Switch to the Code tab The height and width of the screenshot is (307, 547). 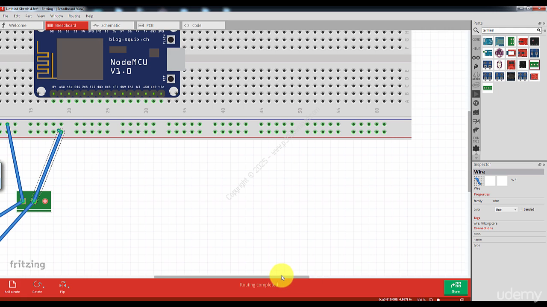pyautogui.click(x=203, y=25)
